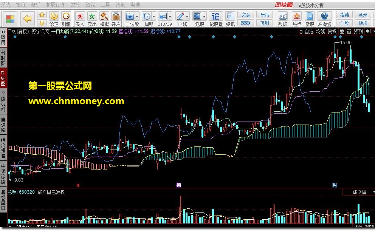Open the 综合排名 sidebar tab

pos(3,148)
